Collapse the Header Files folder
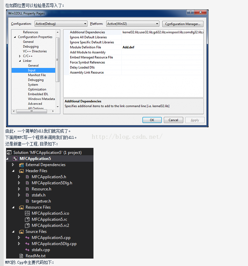The width and height of the screenshot is (248, 266). (13, 171)
